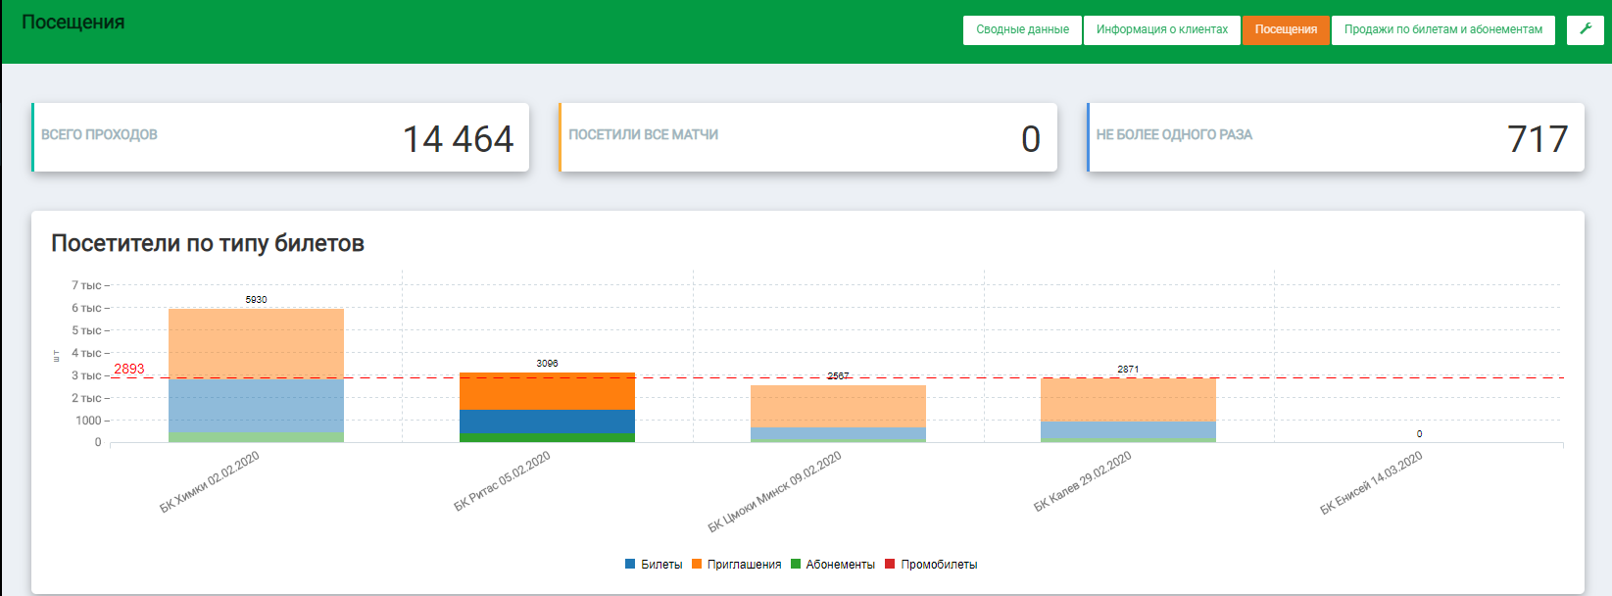Toggle the Приглашения legend series
This screenshot has height=596, width=1612.
[744, 565]
